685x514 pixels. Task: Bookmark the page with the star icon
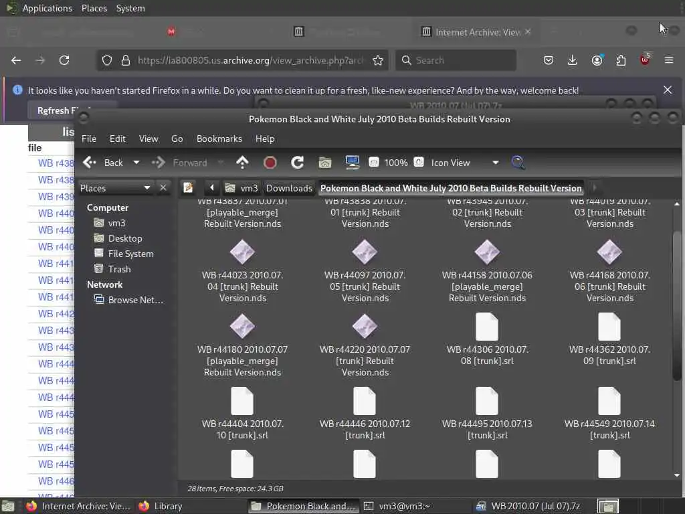pos(378,60)
